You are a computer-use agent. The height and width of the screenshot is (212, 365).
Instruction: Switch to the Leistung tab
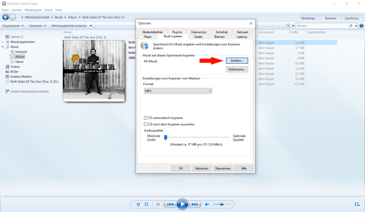(x=242, y=37)
